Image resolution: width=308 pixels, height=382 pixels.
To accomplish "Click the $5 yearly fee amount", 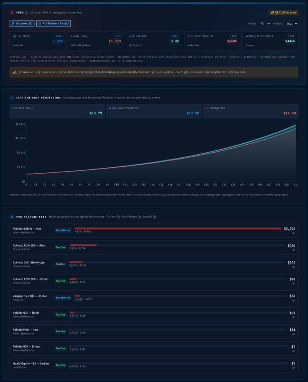I will (293, 363).
